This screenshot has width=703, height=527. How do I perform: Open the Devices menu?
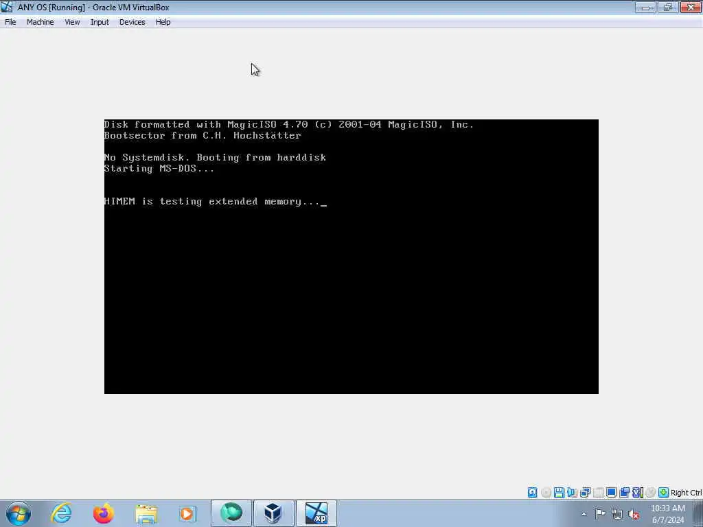(x=132, y=22)
